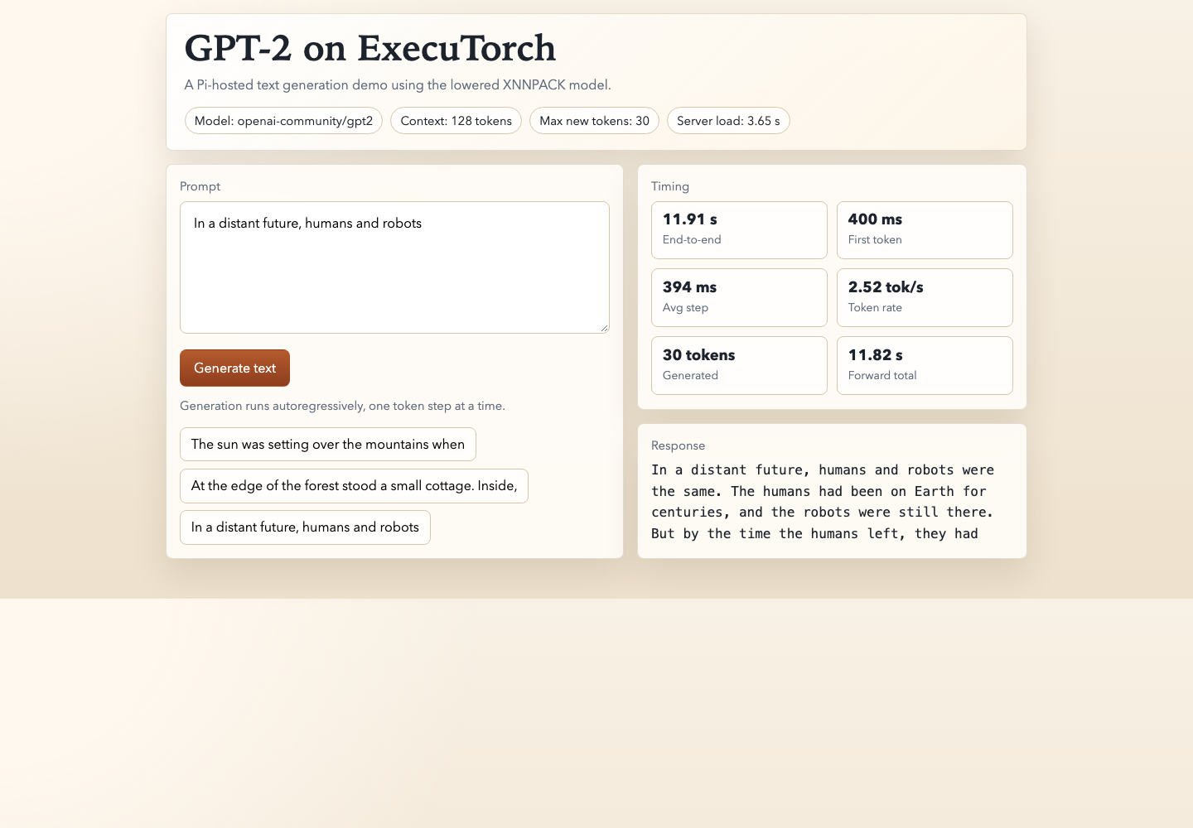Click the 2.52 tok/s Token rate card
Viewport: 1193px width, 828px height.
[x=925, y=298]
